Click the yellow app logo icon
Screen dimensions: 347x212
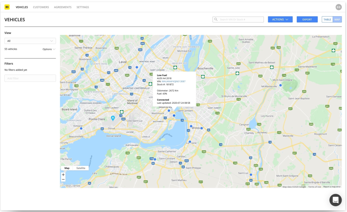pyautogui.click(x=7, y=7)
